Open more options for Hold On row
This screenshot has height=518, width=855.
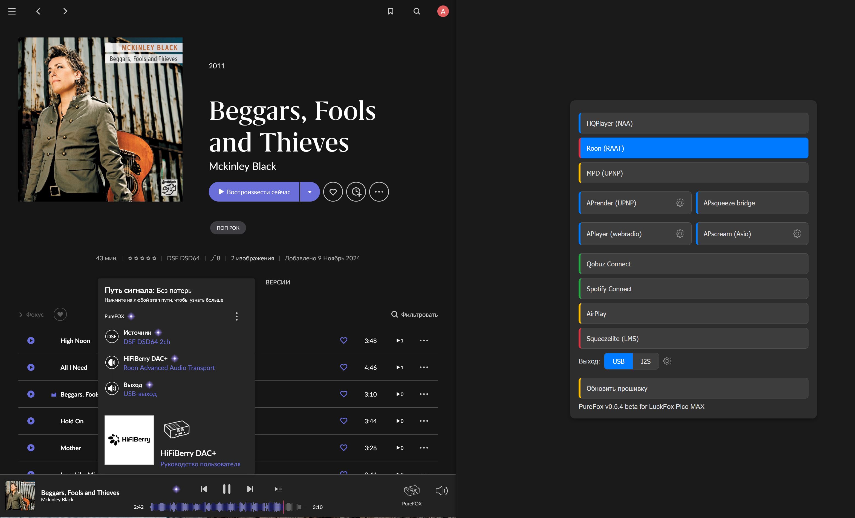424,421
